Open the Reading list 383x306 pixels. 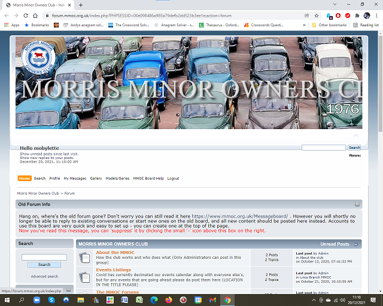(366, 25)
